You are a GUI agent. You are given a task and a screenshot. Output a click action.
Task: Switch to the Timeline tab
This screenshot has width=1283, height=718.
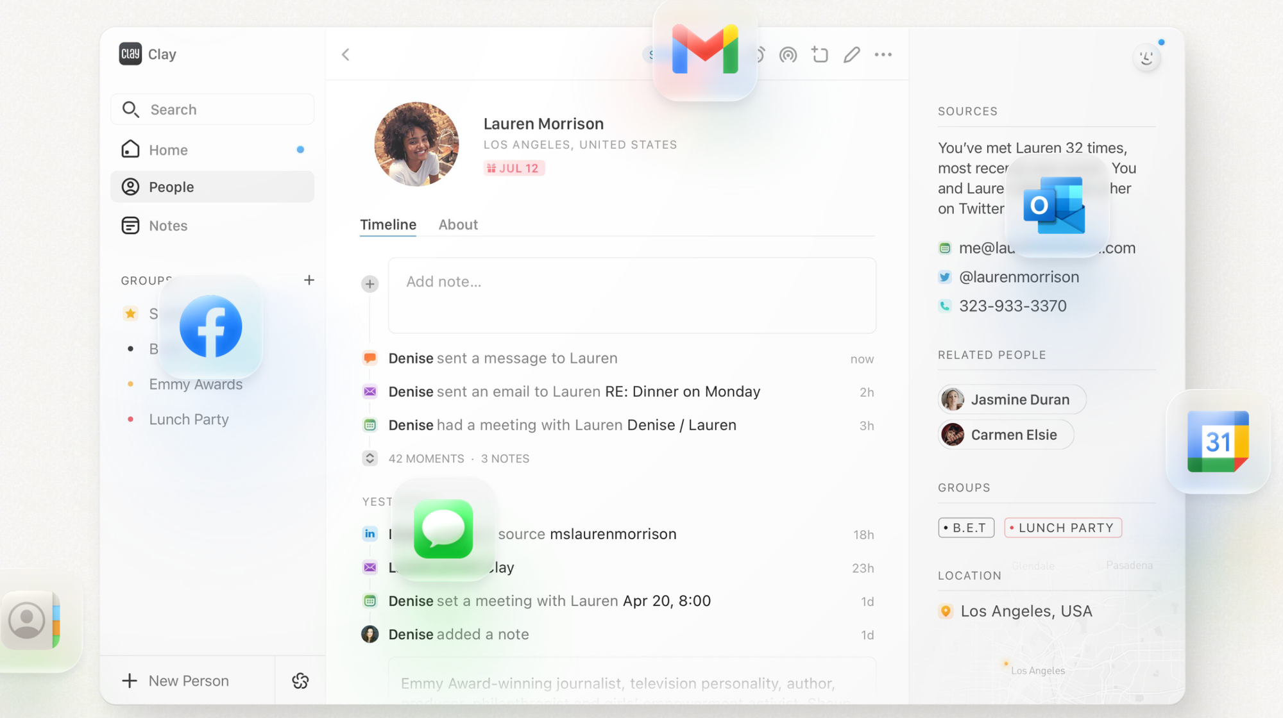coord(388,224)
